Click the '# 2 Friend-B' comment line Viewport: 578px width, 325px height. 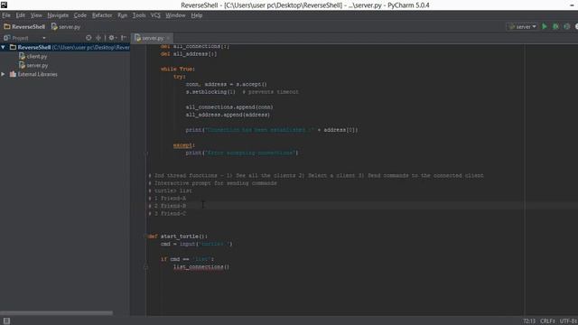(167, 206)
